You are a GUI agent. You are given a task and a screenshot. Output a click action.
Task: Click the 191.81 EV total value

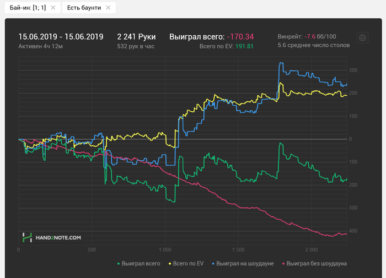click(244, 46)
